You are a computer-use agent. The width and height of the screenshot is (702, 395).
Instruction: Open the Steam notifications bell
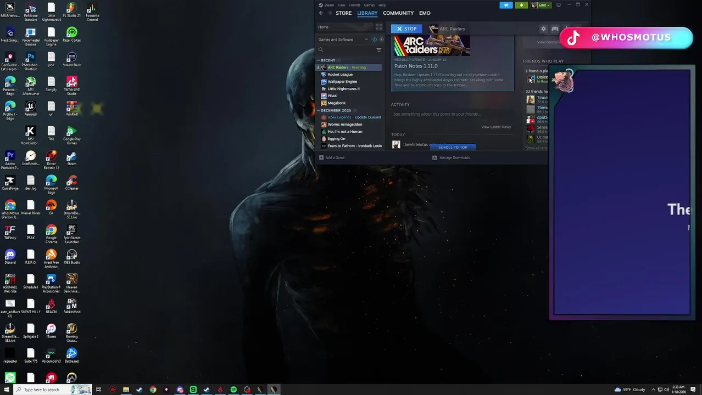pos(521,5)
